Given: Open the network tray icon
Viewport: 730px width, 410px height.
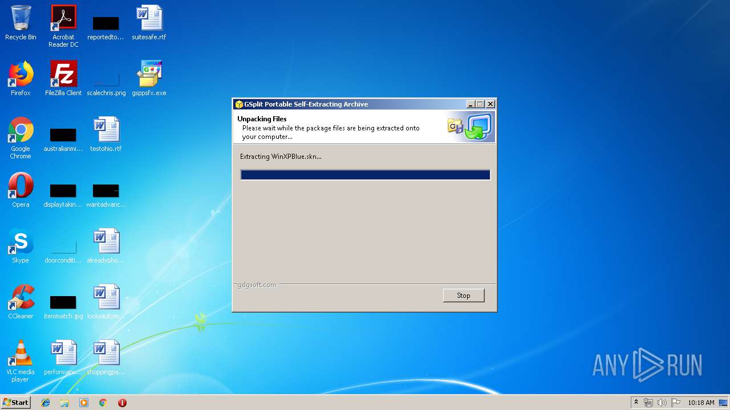Looking at the screenshot, I should (x=648, y=403).
